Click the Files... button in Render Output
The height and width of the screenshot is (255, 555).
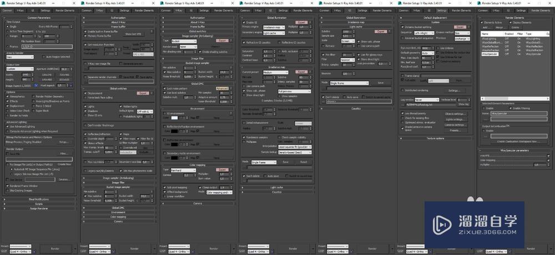tap(64, 154)
